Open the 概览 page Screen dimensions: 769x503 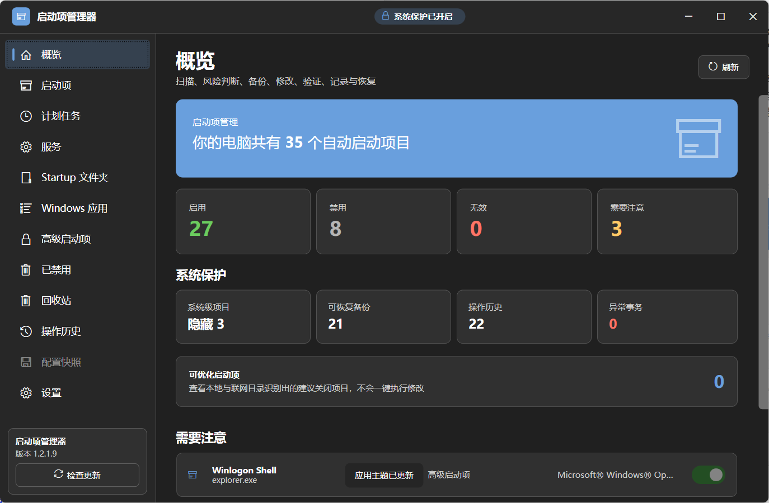[x=77, y=55]
